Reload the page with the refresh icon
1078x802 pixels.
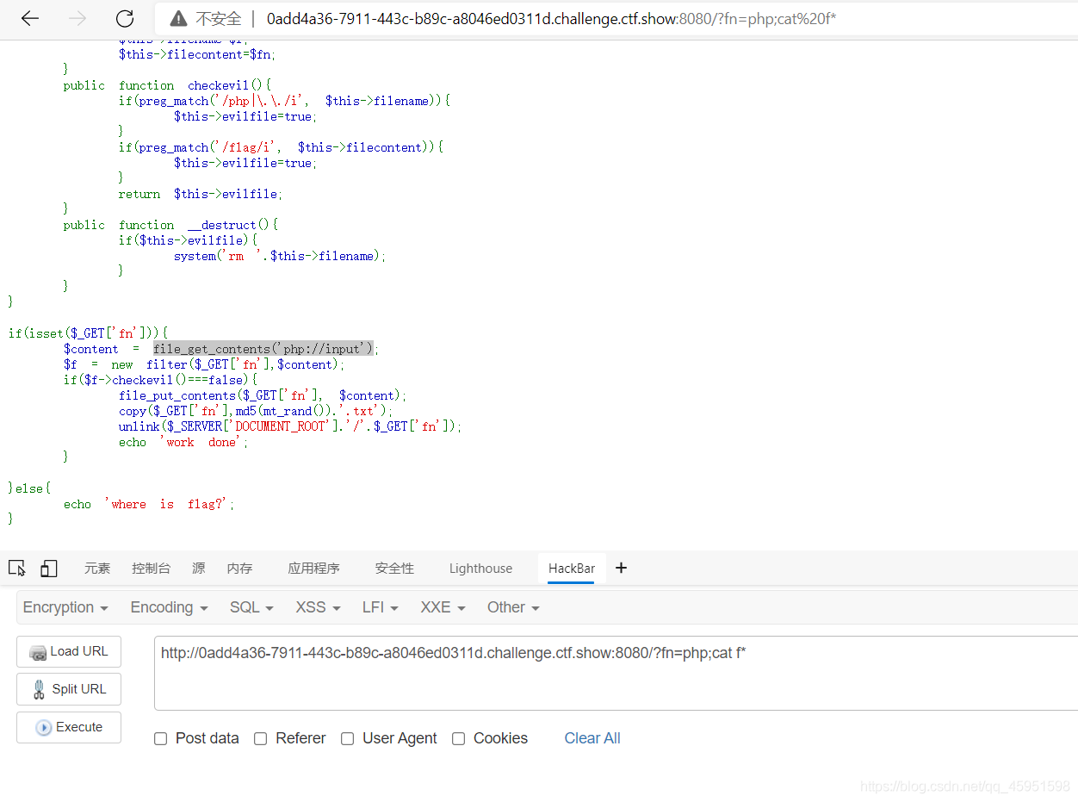125,18
